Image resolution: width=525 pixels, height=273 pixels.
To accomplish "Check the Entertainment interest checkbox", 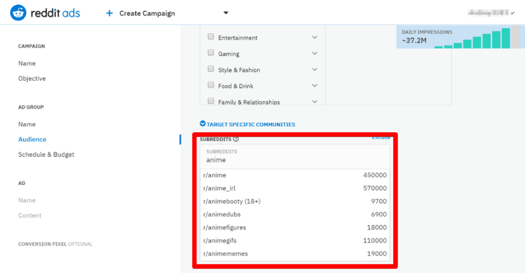I will tap(211, 37).
